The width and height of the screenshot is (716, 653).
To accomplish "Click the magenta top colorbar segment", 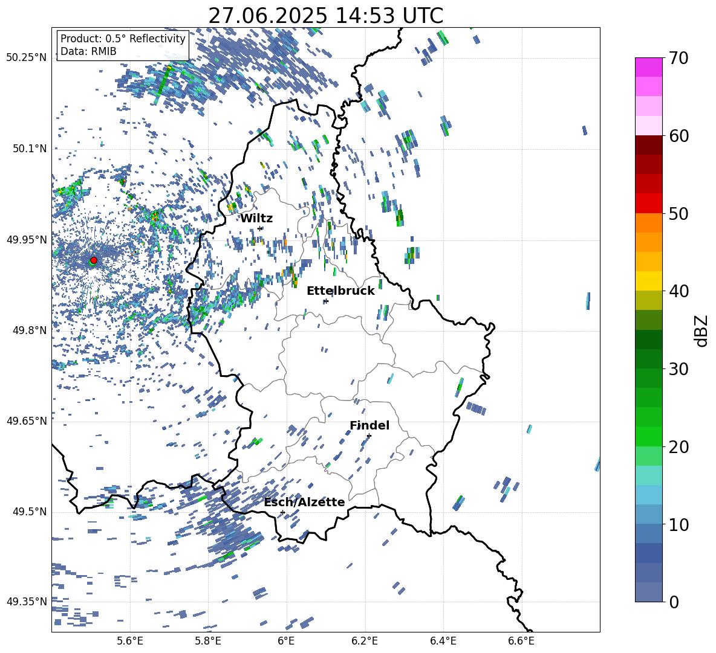I will [648, 67].
